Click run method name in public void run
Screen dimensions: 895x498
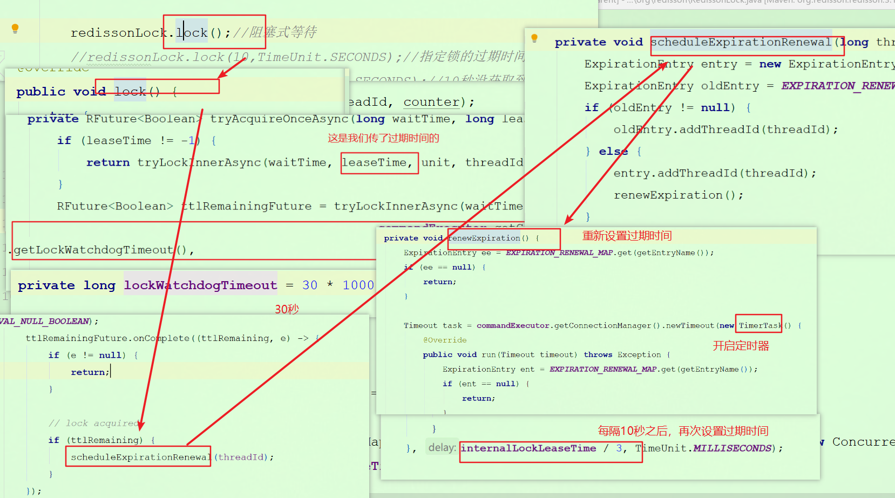(x=489, y=354)
